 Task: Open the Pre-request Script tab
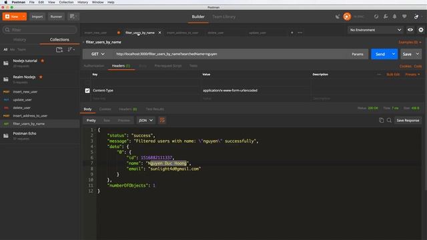pyautogui.click(x=167, y=65)
